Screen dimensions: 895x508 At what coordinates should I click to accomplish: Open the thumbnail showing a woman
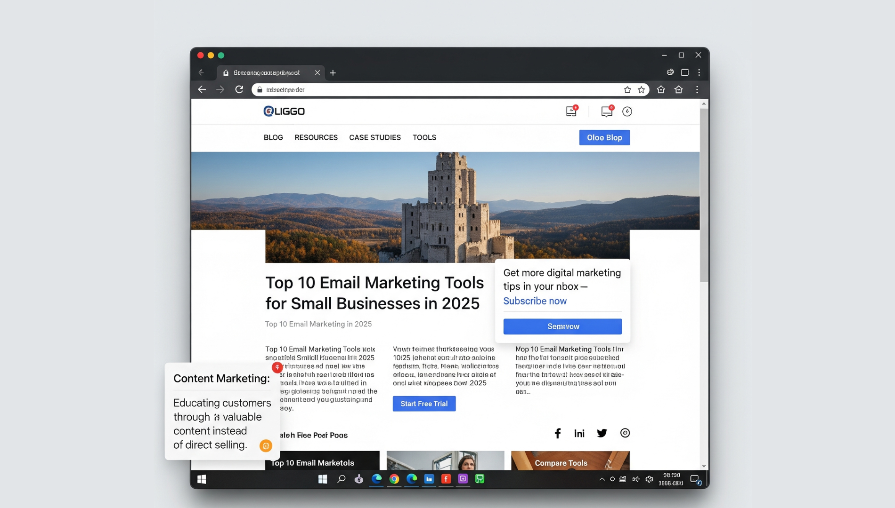pyautogui.click(x=445, y=460)
